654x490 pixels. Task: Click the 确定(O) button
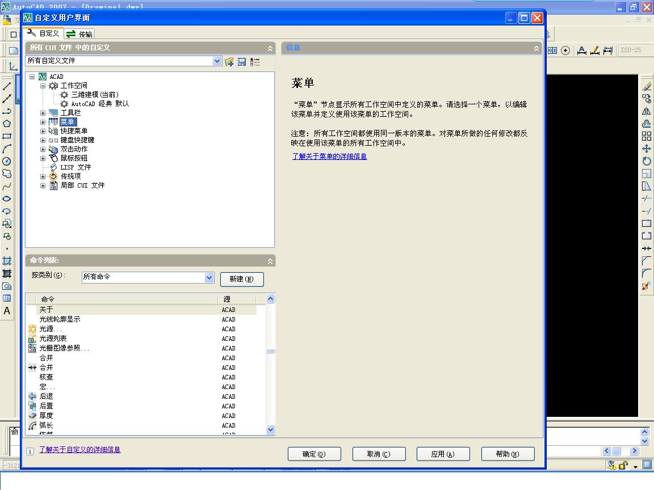pyautogui.click(x=314, y=454)
